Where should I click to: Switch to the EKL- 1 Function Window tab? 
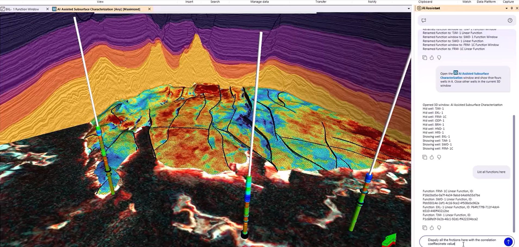(22, 9)
